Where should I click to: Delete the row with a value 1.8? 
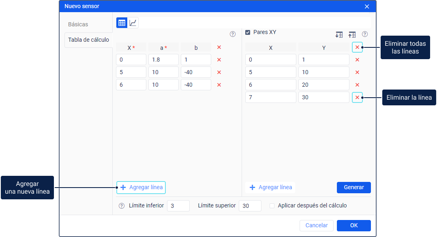(x=219, y=60)
